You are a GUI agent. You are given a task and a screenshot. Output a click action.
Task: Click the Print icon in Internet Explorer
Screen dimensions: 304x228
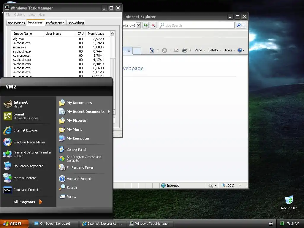point(185,50)
